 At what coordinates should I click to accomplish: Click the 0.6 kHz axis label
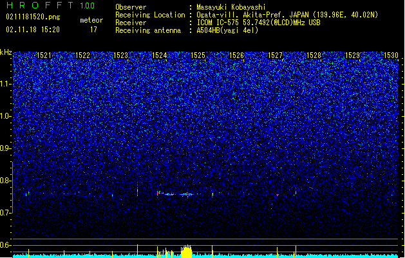click(x=5, y=245)
